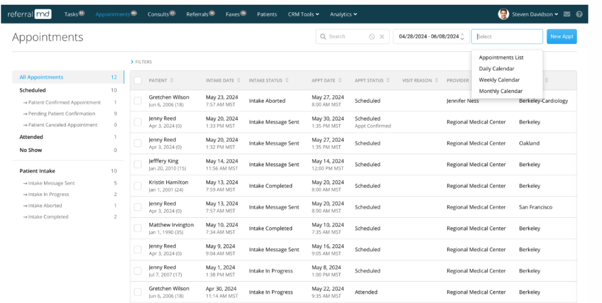Image resolution: width=602 pixels, height=303 pixels.
Task: Click Steven Davidson's profile avatar
Action: (503, 14)
